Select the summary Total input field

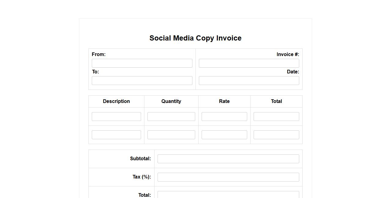(x=228, y=195)
